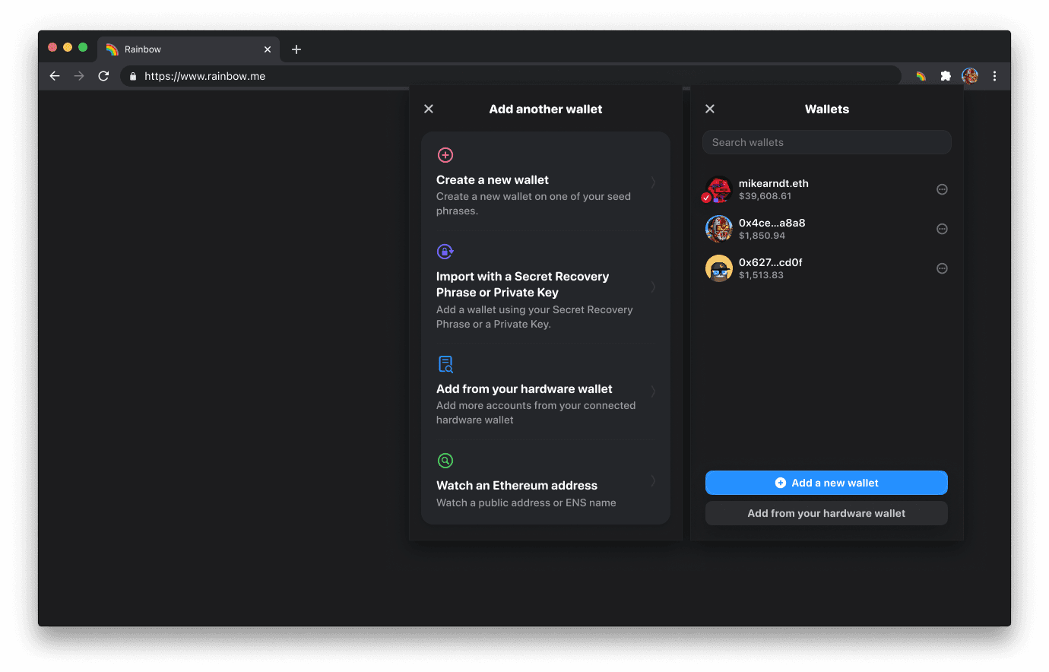The image size is (1049, 672).
Task: Open a new browser tab
Action: click(x=296, y=49)
